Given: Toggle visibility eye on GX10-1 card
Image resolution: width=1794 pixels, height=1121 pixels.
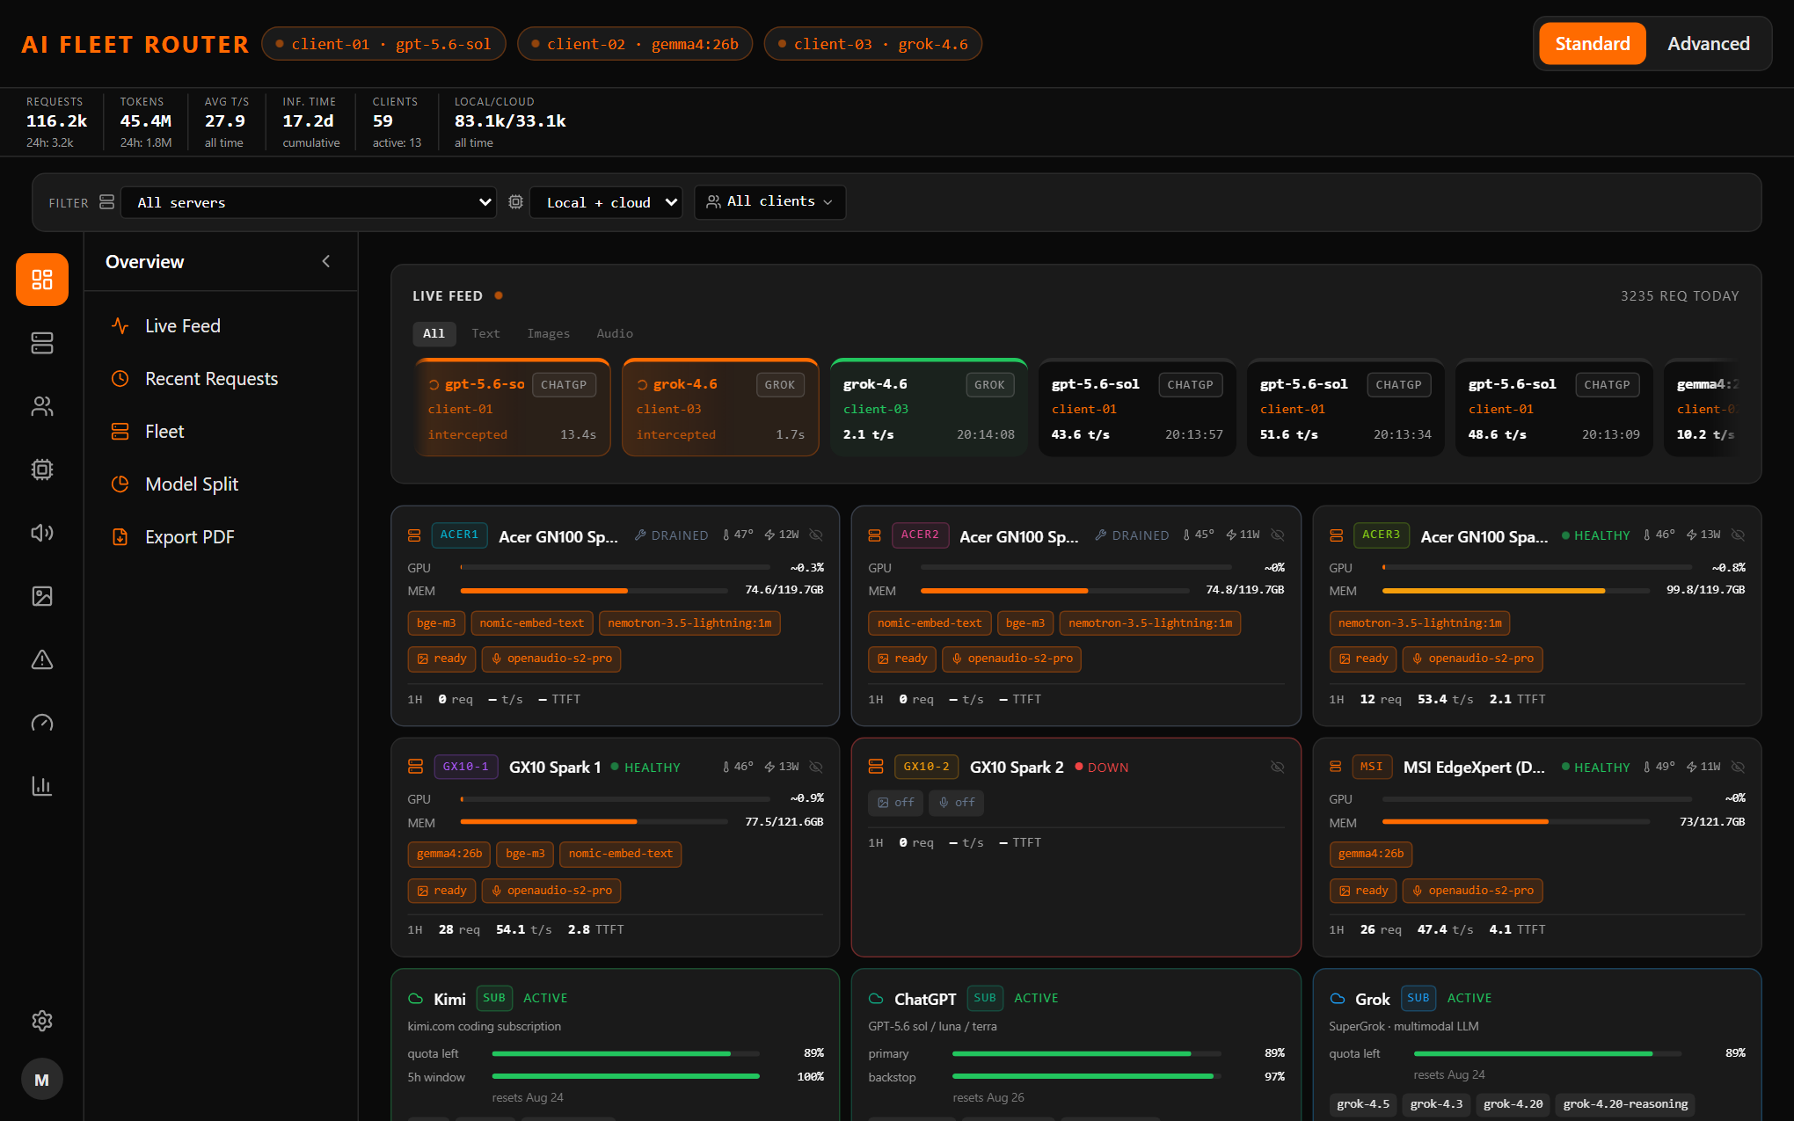Looking at the screenshot, I should (816, 767).
